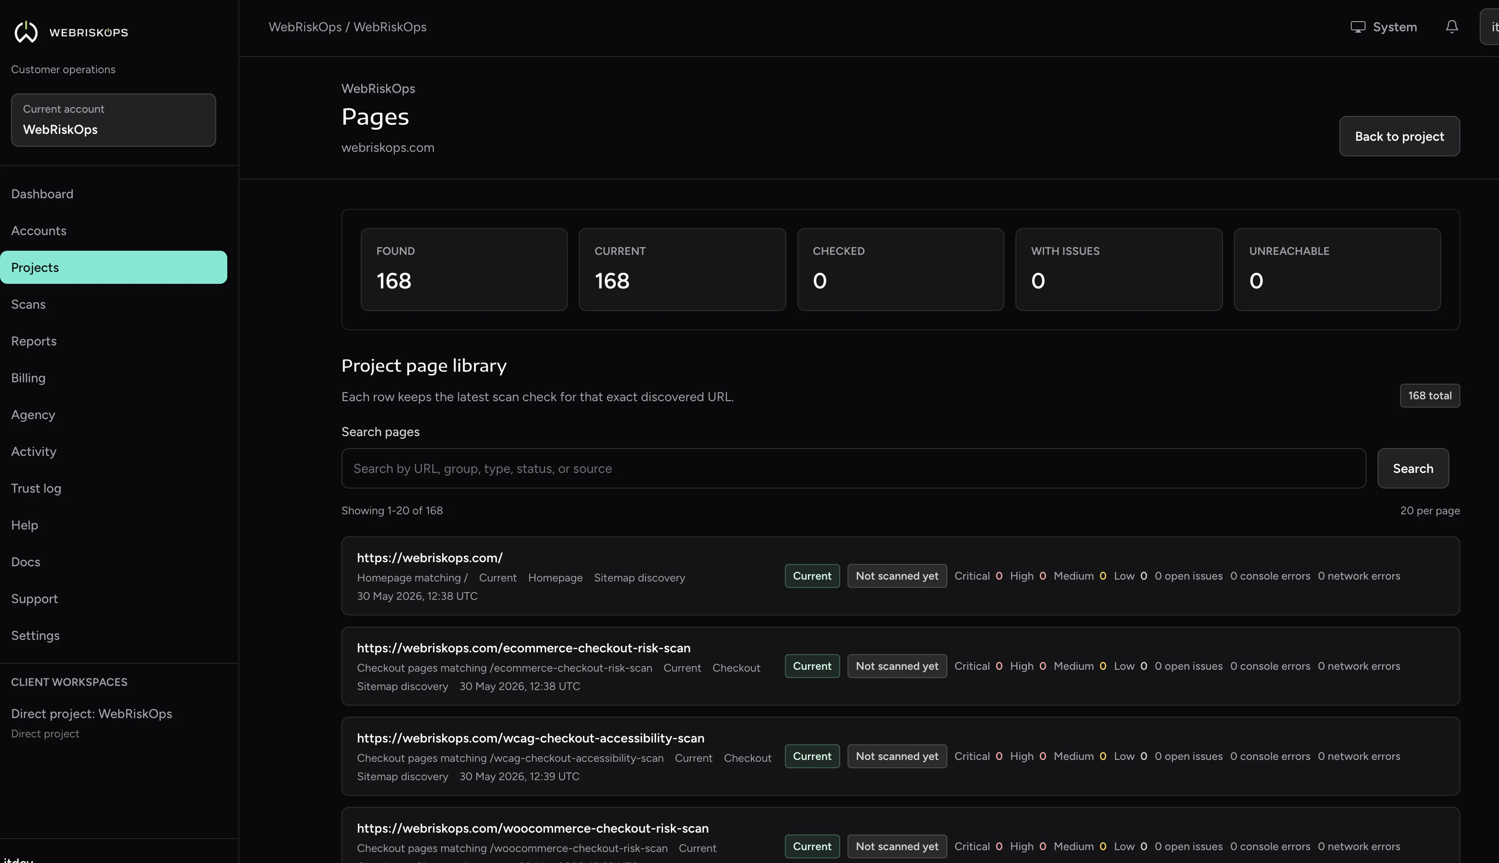Select Projects in the sidebar
Image resolution: width=1499 pixels, height=863 pixels.
click(113, 267)
